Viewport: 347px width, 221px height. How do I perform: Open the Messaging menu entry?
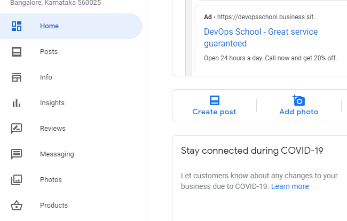(x=57, y=154)
